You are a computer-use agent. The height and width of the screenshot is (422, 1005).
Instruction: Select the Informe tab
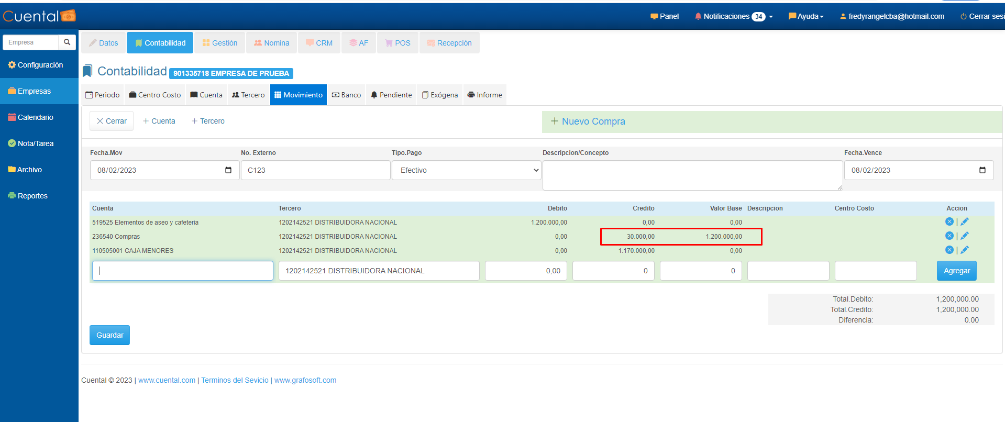point(484,95)
